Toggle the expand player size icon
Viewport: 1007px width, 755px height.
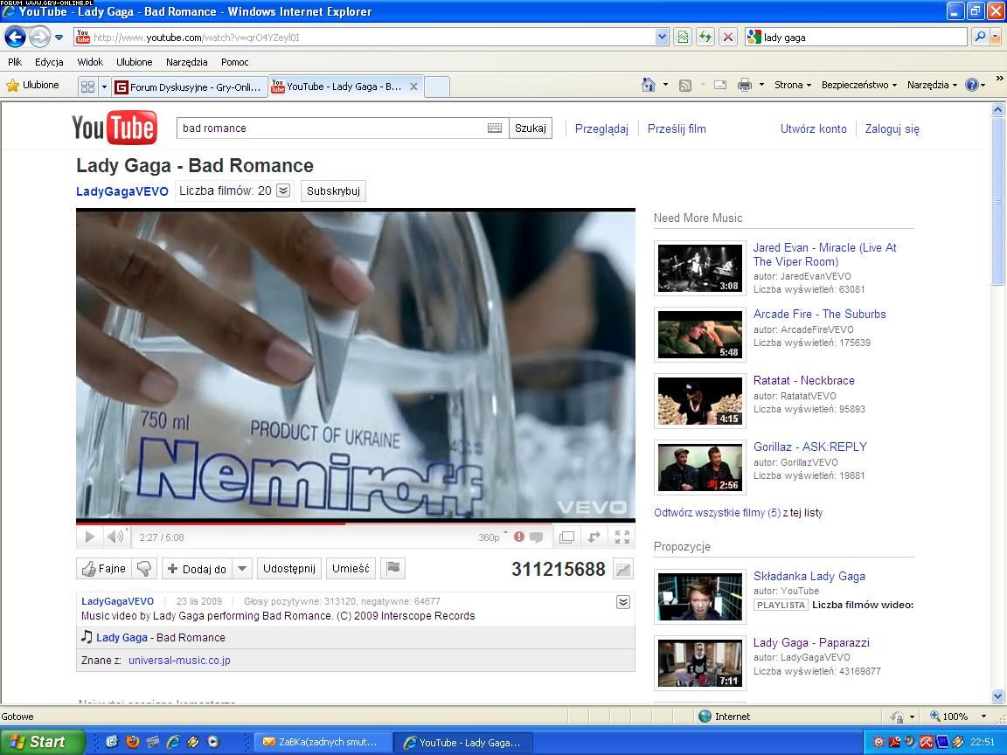pos(594,537)
